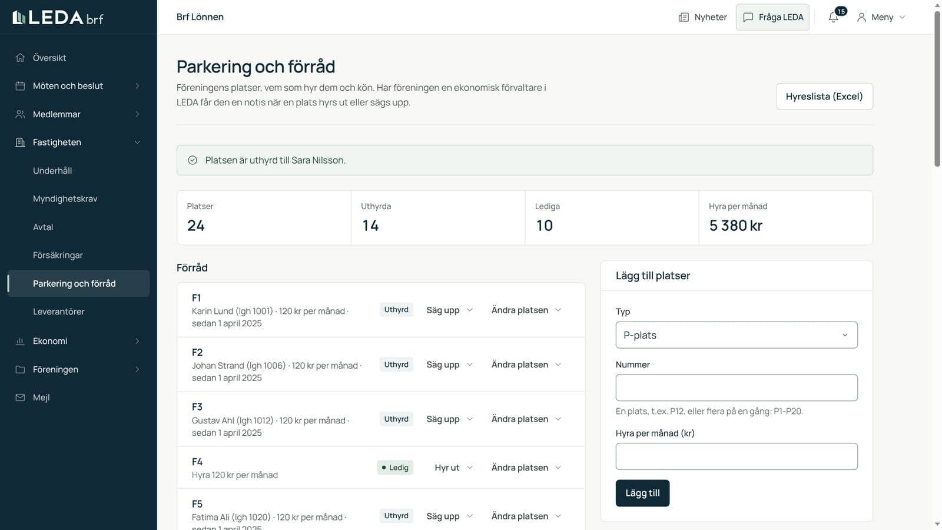Download Hyreslista (Excel)
Image resolution: width=942 pixels, height=530 pixels.
[824, 97]
